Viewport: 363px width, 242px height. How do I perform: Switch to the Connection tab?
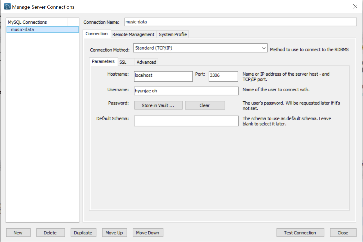(x=97, y=34)
